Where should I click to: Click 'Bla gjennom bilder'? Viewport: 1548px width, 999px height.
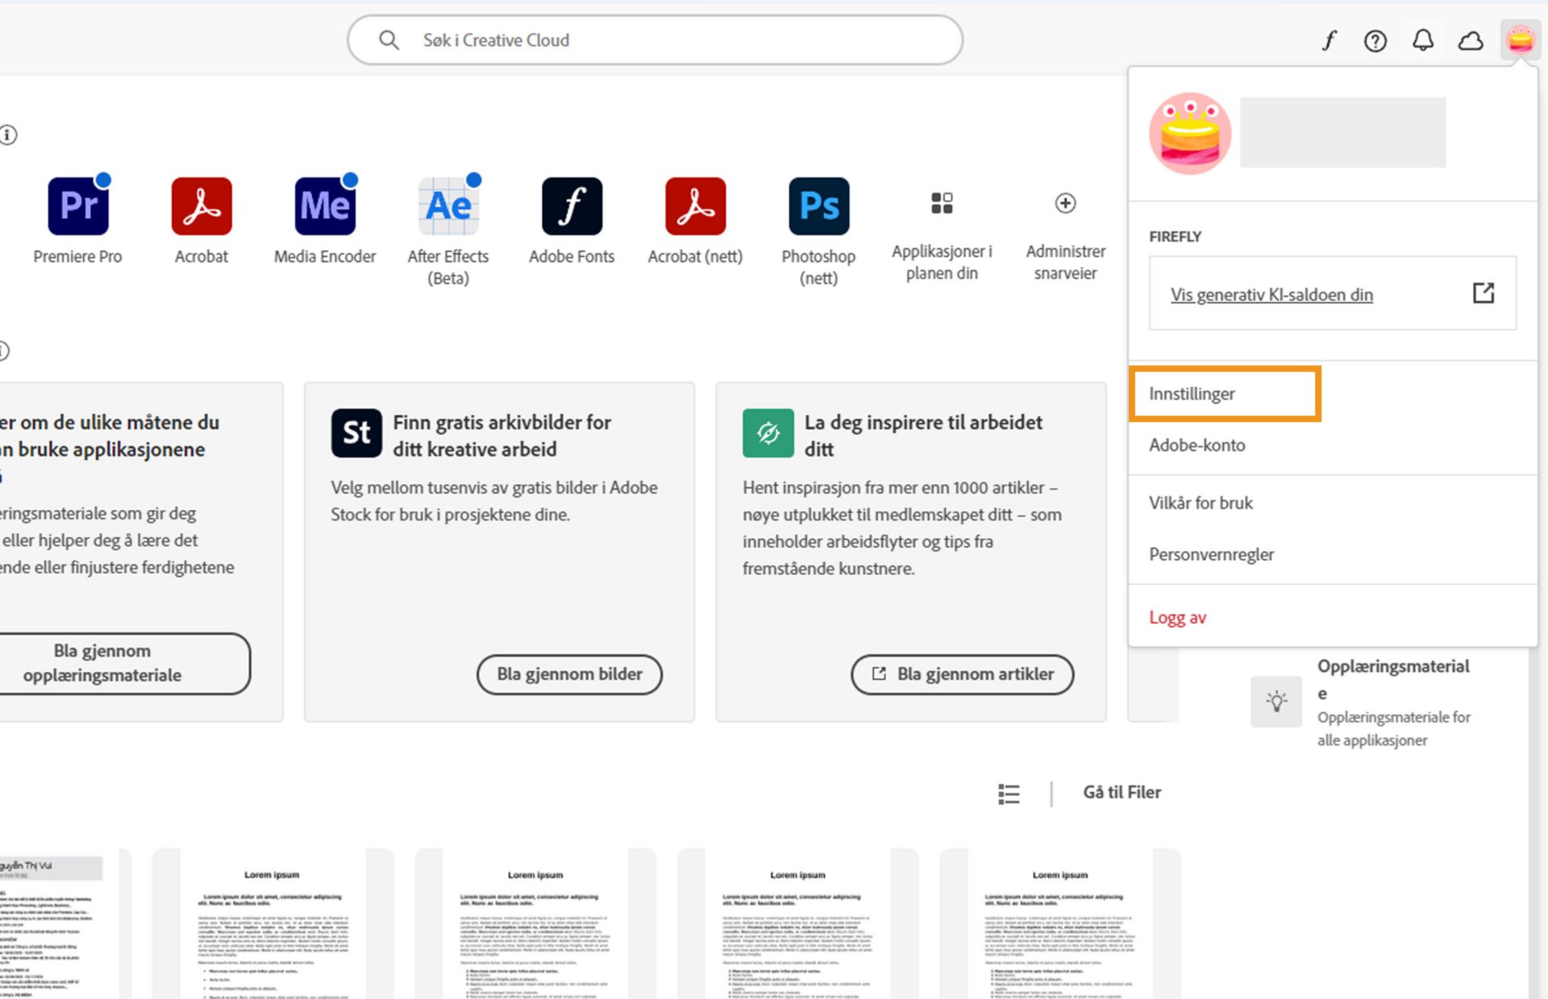pos(569,674)
